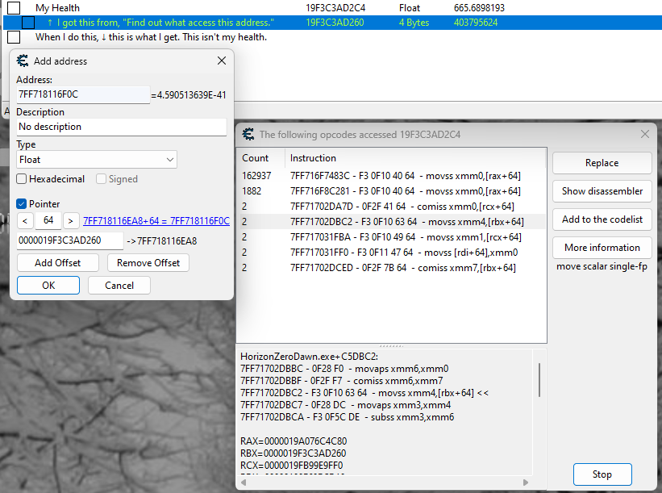Image resolution: width=662 pixels, height=493 pixels.
Task: Click My Health value 665.6898193
Action: 479,7
